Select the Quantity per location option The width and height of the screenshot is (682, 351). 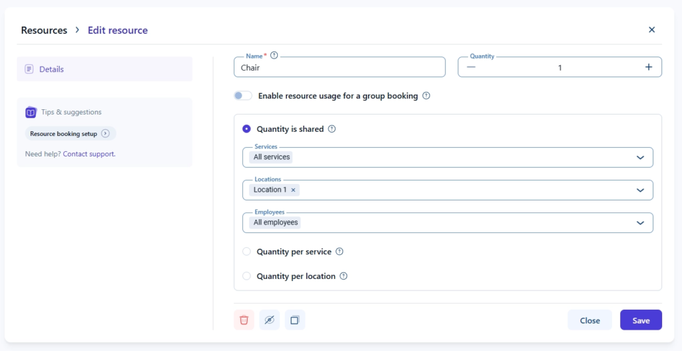coord(247,276)
